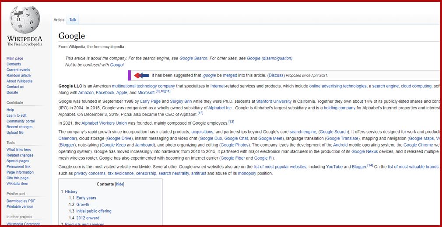Image resolution: width=442 pixels, height=227 pixels.
Task: Open the Larry Page link
Action: tap(151, 101)
